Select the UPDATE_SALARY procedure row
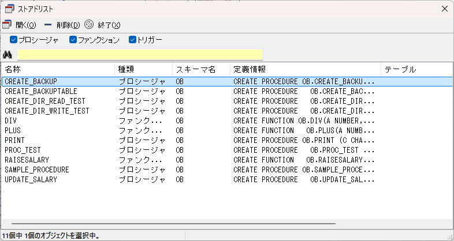Viewport: 454px width, 241px height. [x=226, y=180]
